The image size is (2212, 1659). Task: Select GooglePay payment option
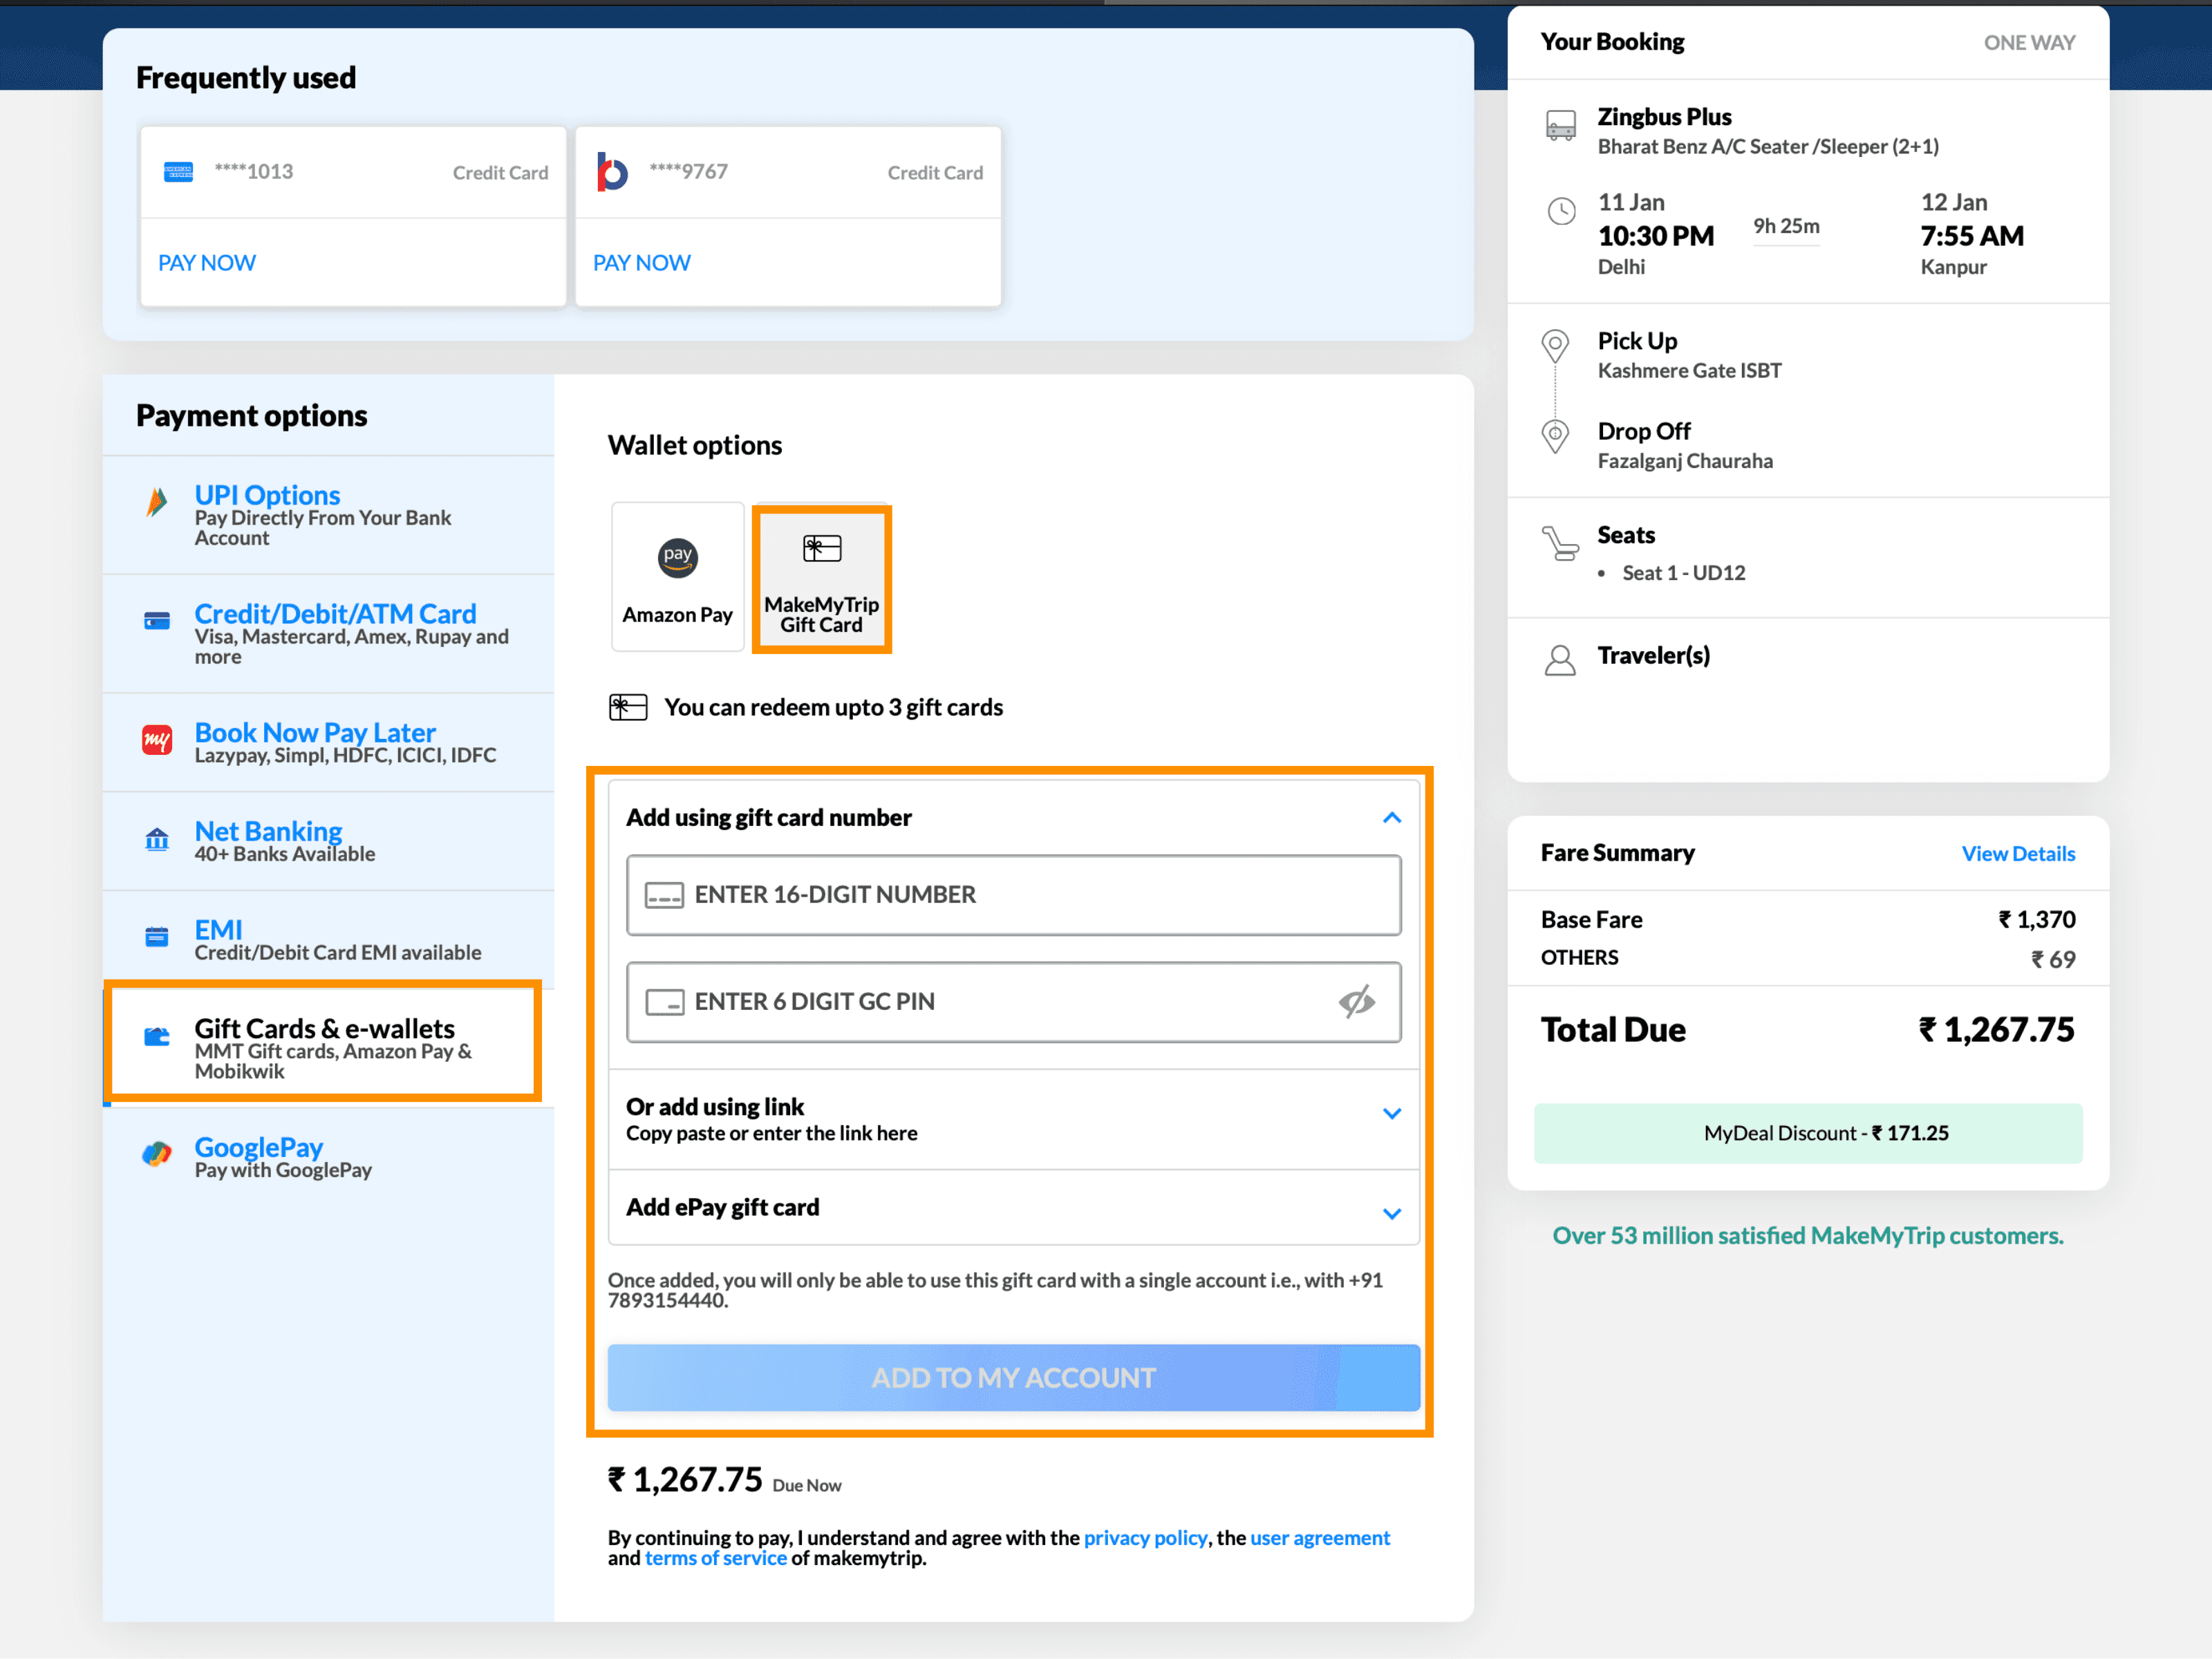coord(328,1157)
